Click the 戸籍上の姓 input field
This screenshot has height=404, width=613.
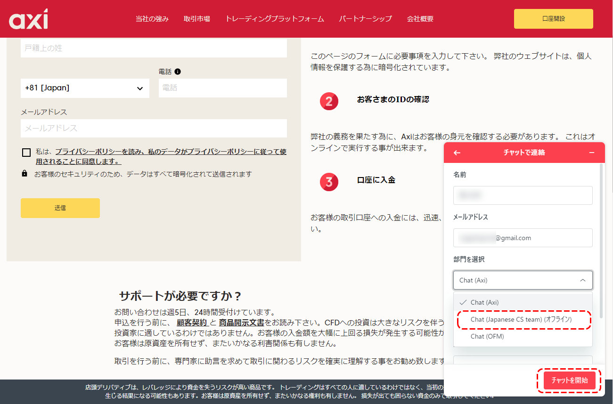(154, 48)
